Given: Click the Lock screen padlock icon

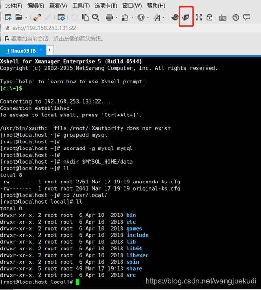Looking at the screenshot, I should 209,17.
